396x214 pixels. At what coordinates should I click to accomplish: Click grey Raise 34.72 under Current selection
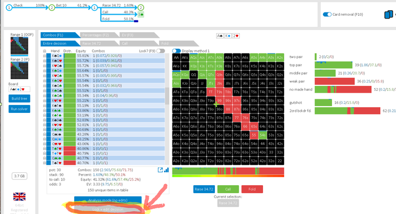(x=228, y=203)
